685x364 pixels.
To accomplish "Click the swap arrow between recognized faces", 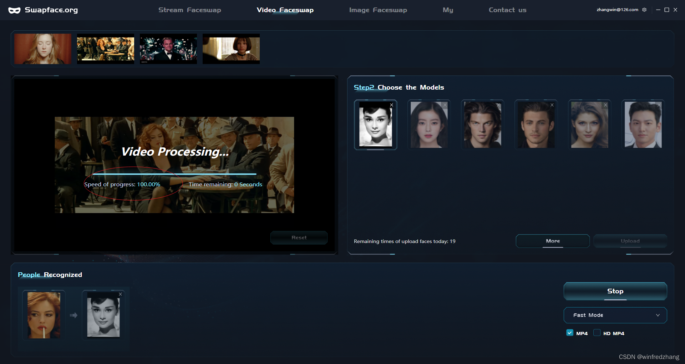I will click(73, 315).
